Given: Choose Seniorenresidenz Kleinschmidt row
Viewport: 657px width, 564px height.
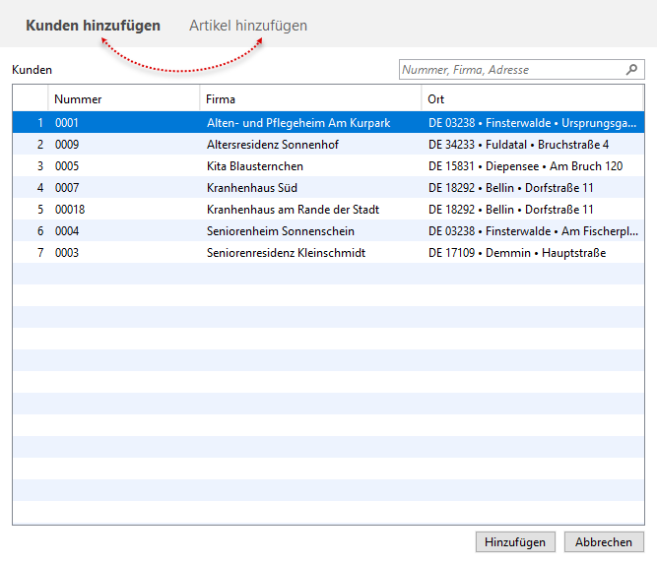Looking at the screenshot, I should pos(286,253).
